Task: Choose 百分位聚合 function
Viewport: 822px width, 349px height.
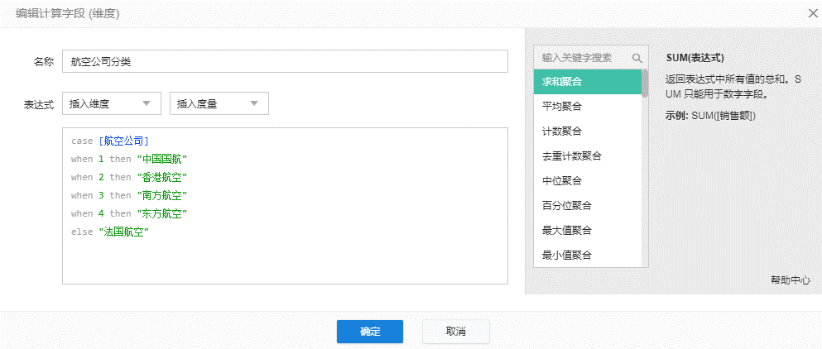Action: [587, 206]
